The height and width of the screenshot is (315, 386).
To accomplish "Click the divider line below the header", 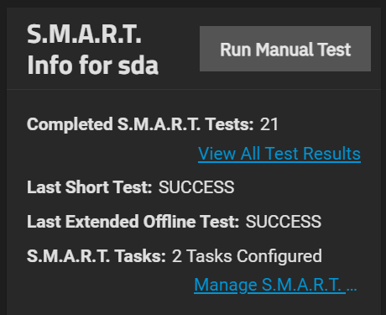I will click(x=194, y=89).
